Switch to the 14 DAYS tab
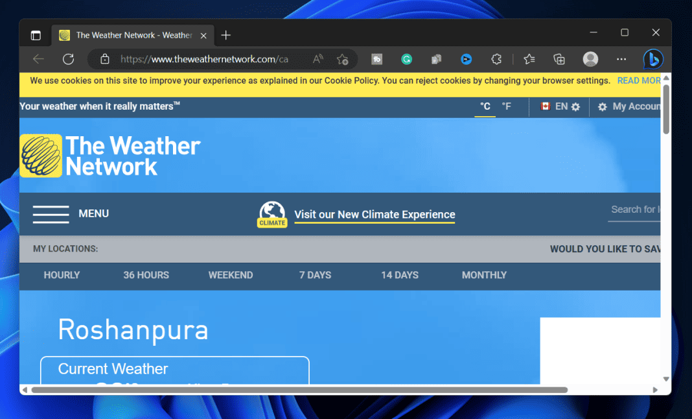692x419 pixels. pos(399,275)
